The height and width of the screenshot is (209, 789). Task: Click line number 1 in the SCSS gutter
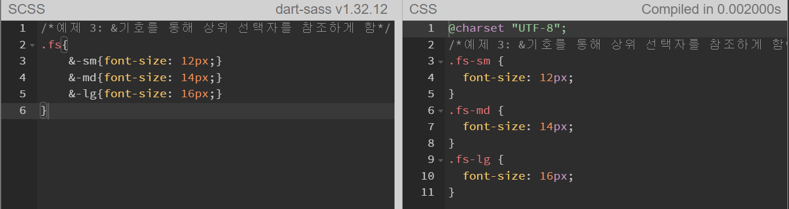coord(22,28)
